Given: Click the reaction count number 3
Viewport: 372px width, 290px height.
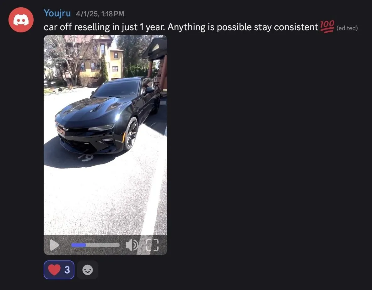Looking at the screenshot, I should coord(67,270).
